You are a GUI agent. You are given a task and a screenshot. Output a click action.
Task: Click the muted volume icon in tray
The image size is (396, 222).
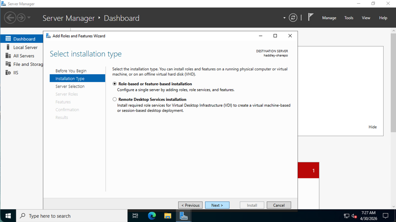pos(354,216)
